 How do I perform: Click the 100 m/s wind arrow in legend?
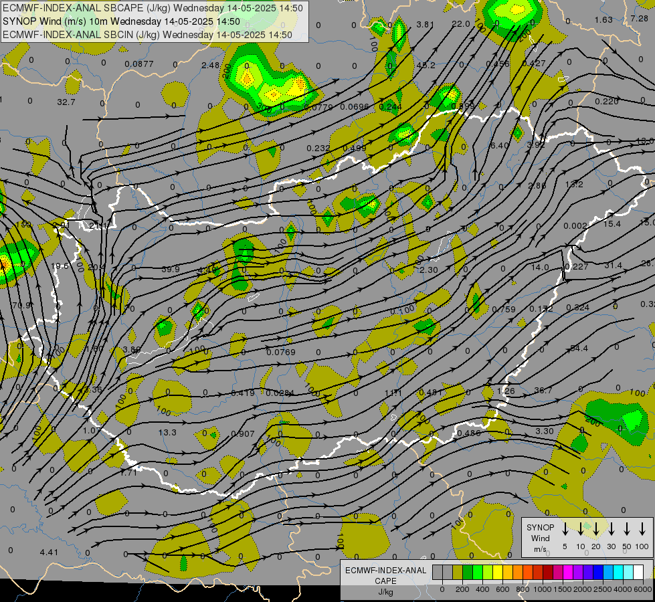[x=642, y=529]
